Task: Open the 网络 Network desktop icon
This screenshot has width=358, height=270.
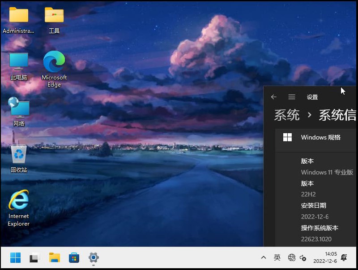Action: [x=18, y=106]
